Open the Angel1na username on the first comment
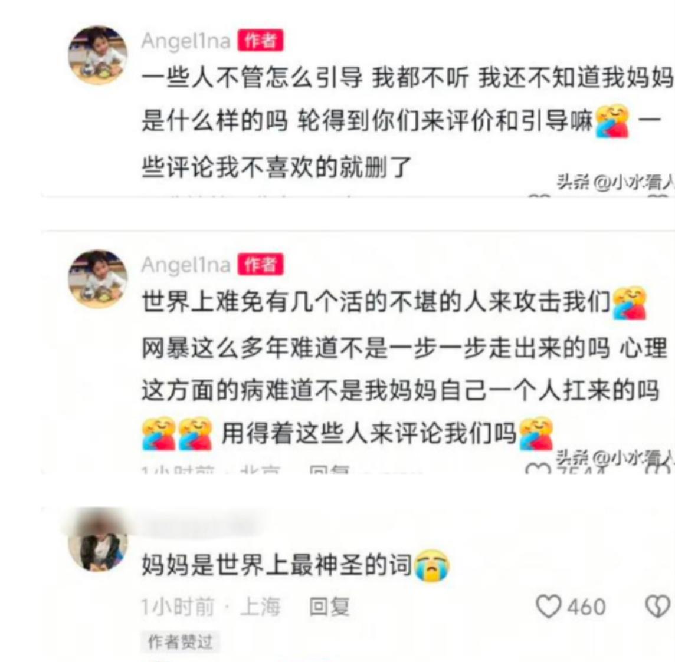This screenshot has height=662, width=675. [x=186, y=42]
